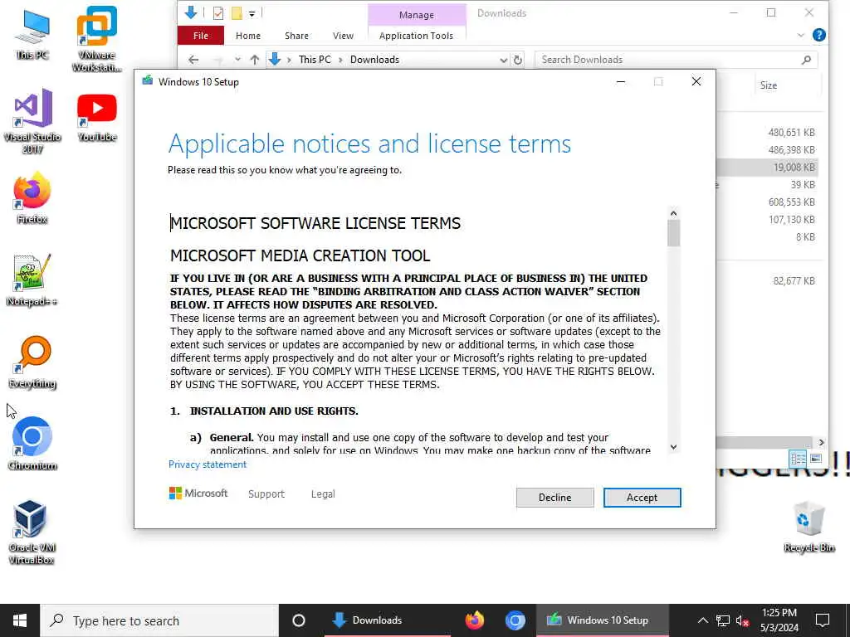Click the Windows Start button
Viewport: 850px width, 637px height.
coord(20,620)
